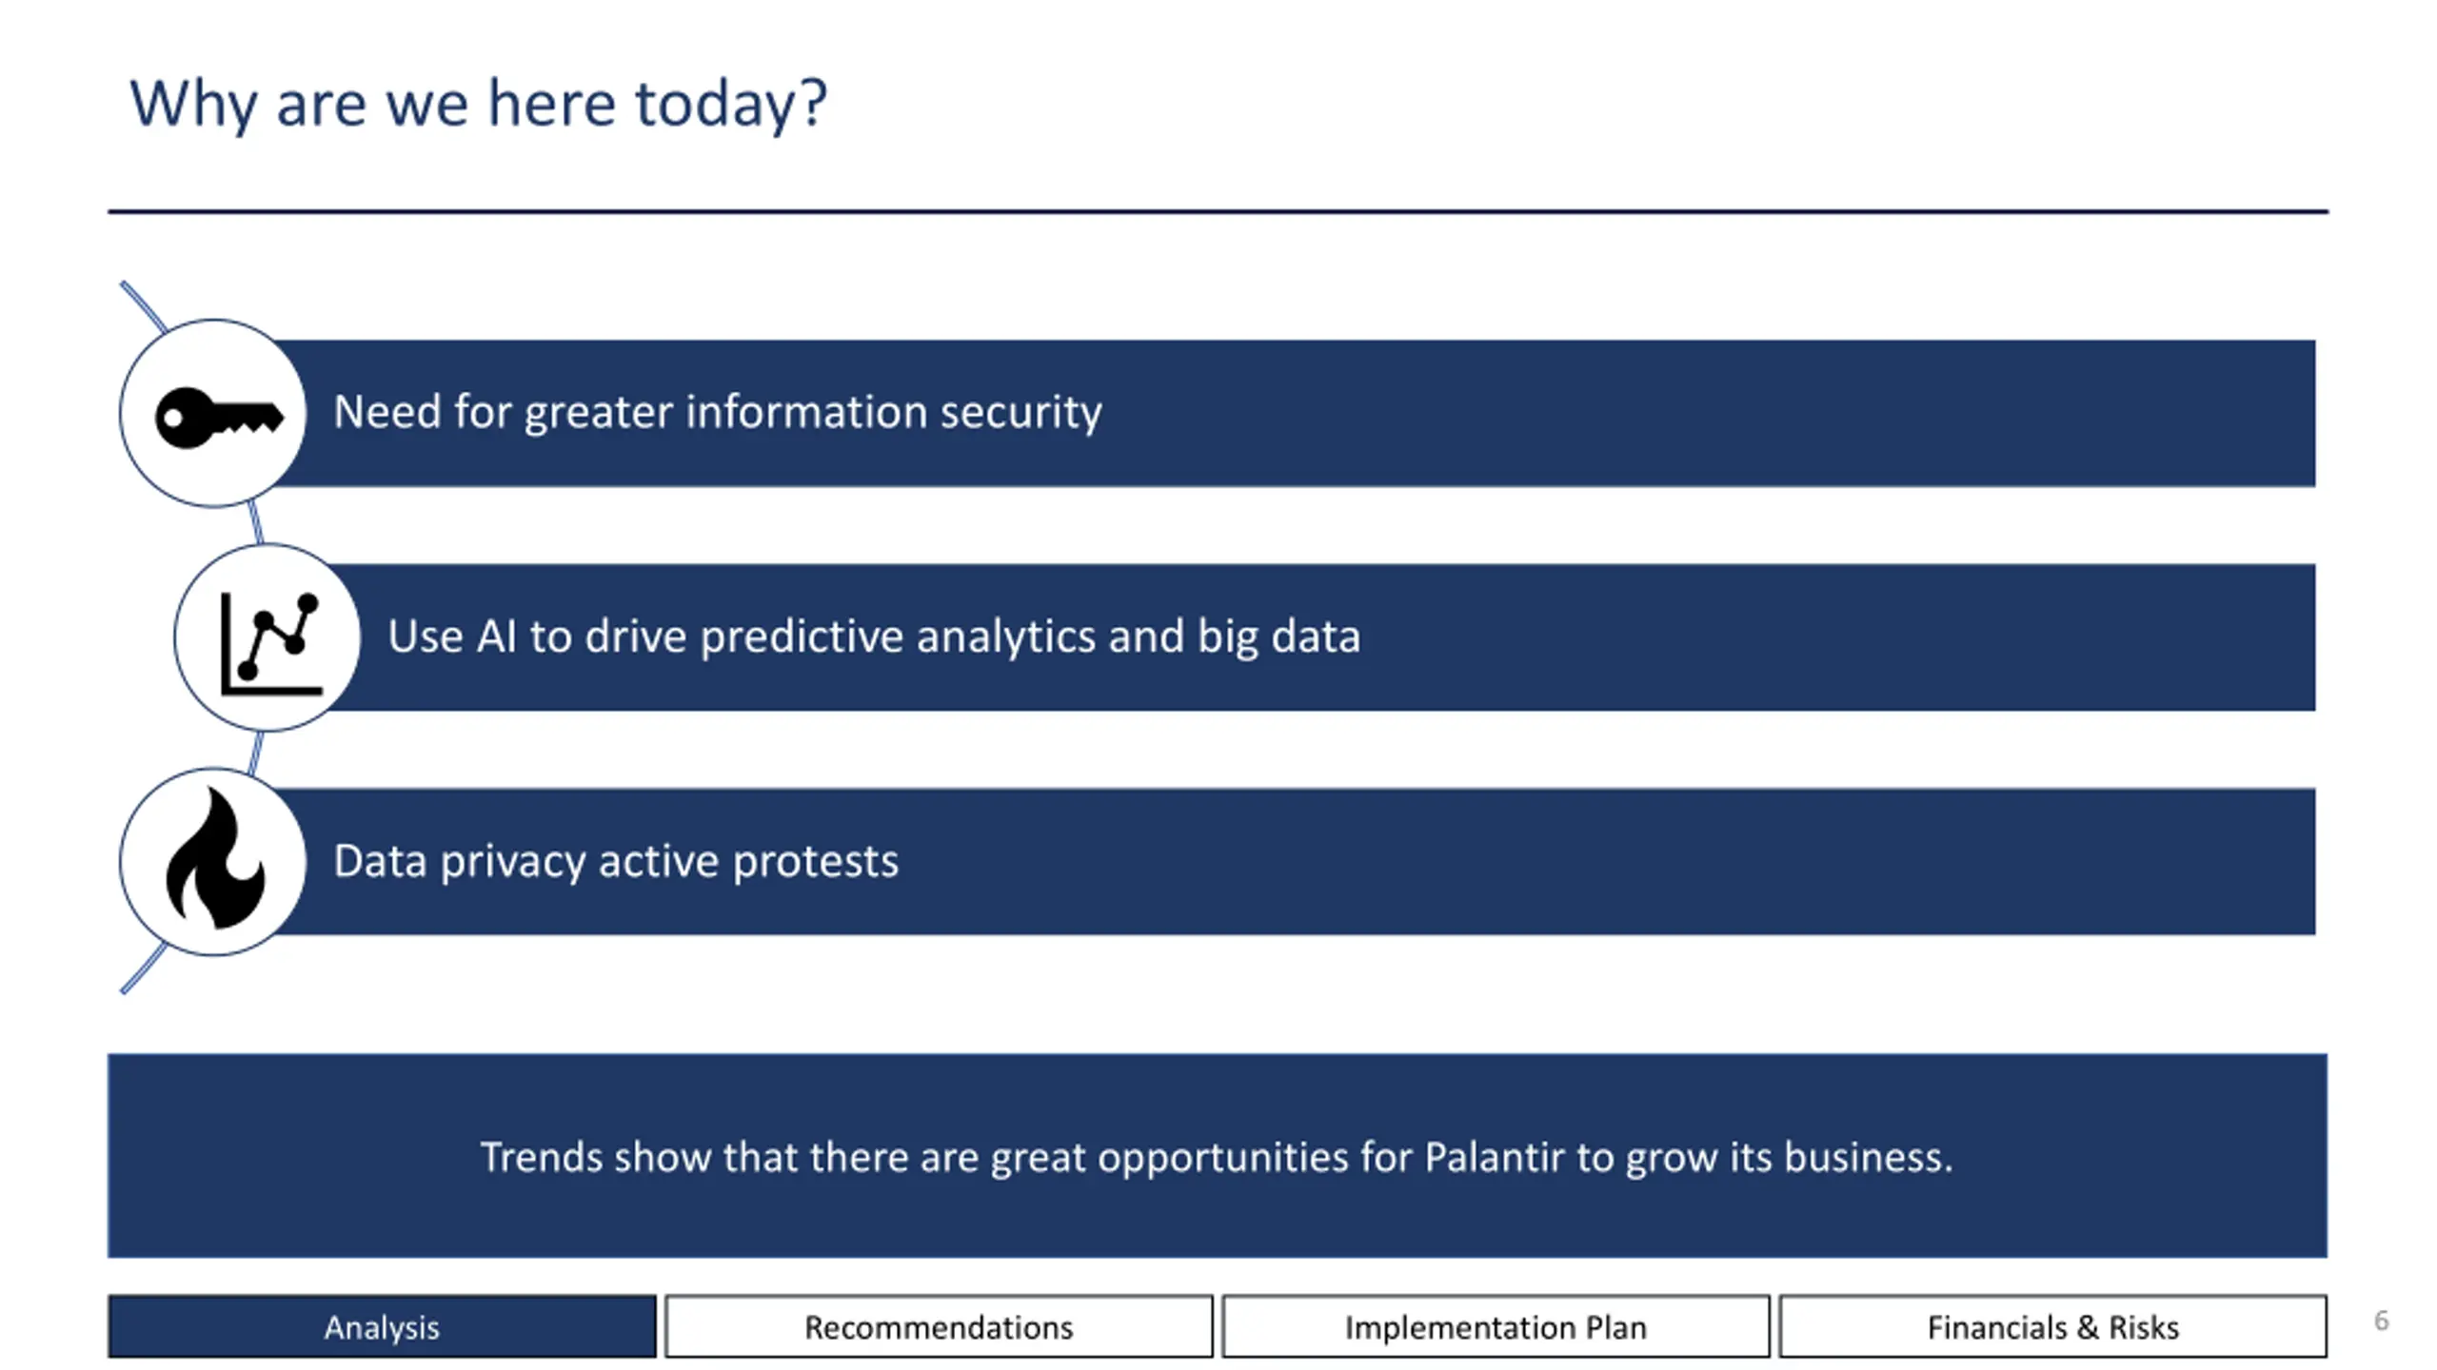Screen dimensions: 2437x1370
Task: Select the line chart icon
Action: pyautogui.click(x=270, y=640)
